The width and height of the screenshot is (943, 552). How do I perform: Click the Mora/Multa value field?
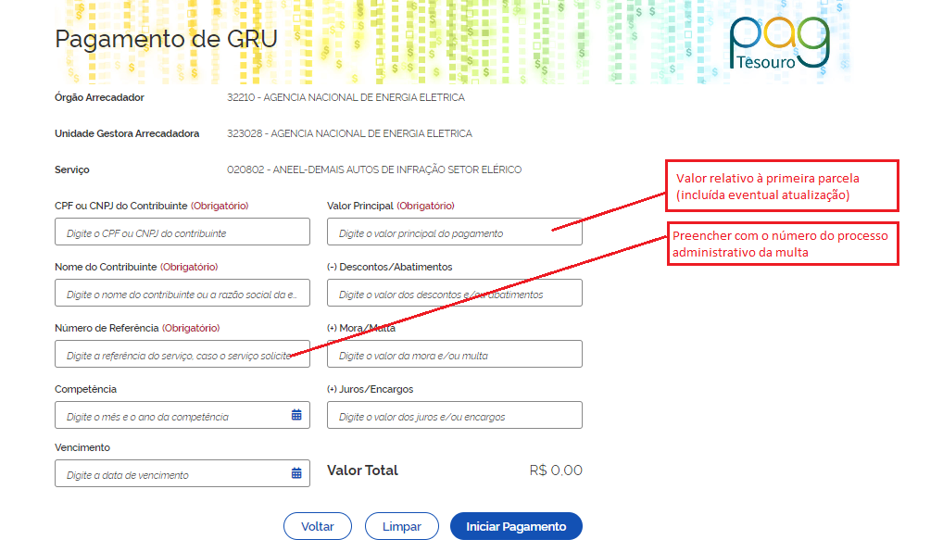coord(454,355)
